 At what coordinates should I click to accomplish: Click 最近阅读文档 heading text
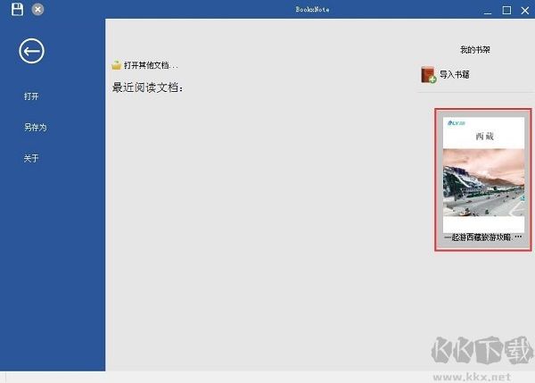(148, 87)
